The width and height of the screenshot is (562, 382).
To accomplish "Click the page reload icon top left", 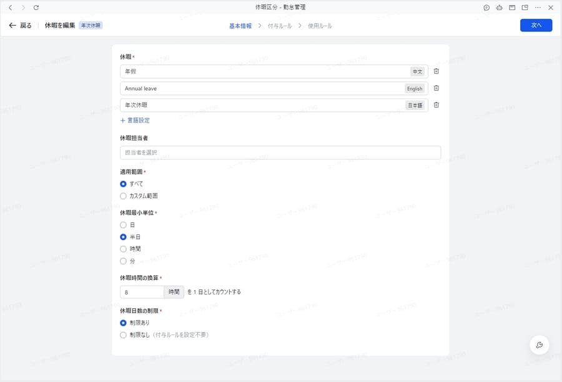I will click(x=36, y=8).
